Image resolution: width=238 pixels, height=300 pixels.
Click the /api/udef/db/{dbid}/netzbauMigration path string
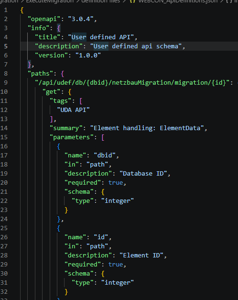coord(132,82)
